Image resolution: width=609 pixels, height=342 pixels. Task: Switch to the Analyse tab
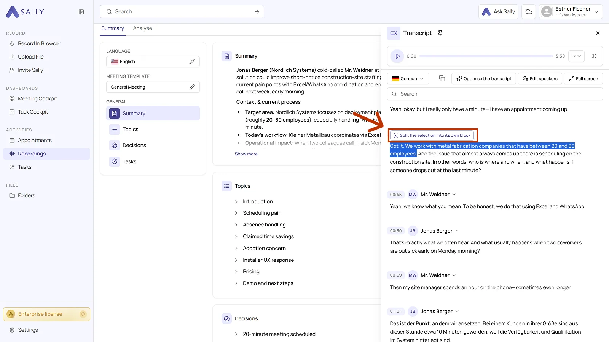[x=142, y=28]
